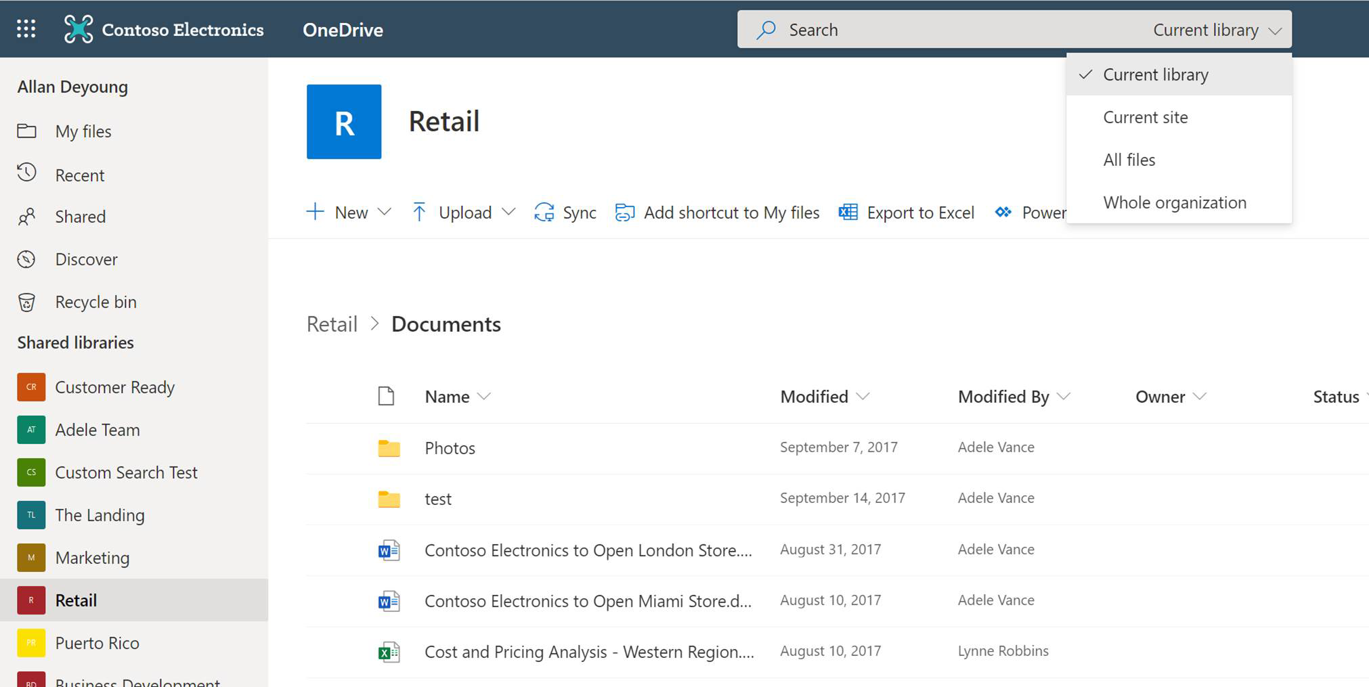Click the Retail R sidebar tile
The image size is (1369, 687).
[31, 600]
